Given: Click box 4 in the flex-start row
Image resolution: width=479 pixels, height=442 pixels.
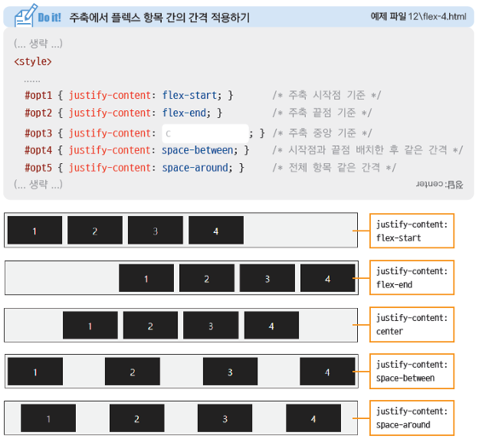Looking at the screenshot, I should 216,230.
